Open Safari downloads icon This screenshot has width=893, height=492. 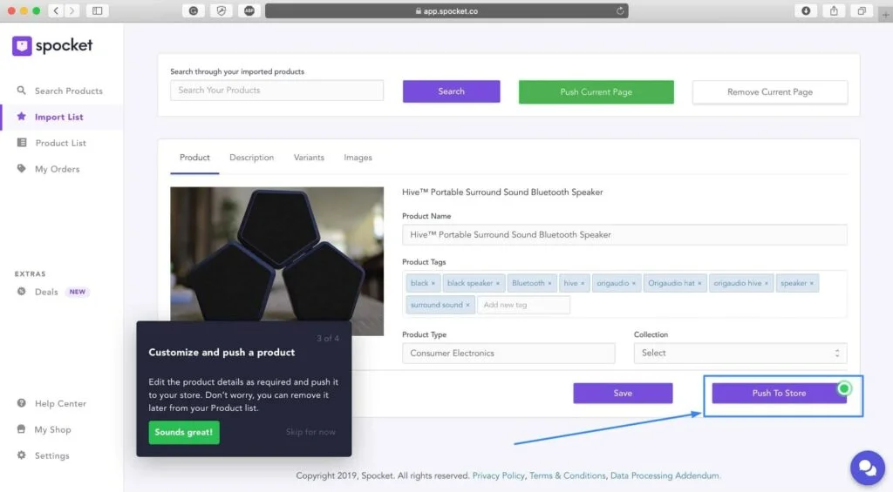[806, 10]
